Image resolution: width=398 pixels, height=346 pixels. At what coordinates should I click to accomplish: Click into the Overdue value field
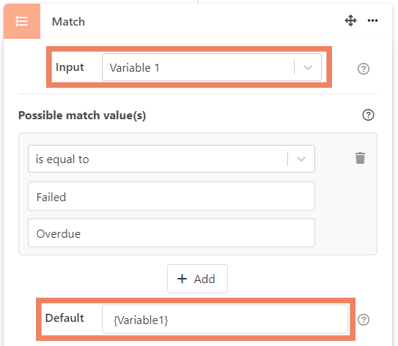tap(172, 233)
